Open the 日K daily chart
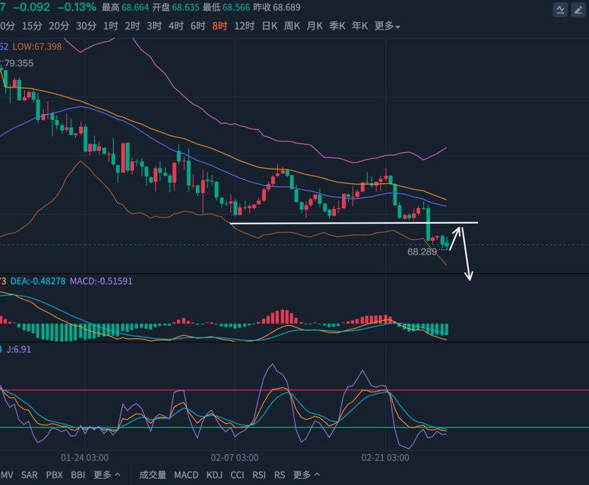This screenshot has height=485, width=589. click(269, 26)
